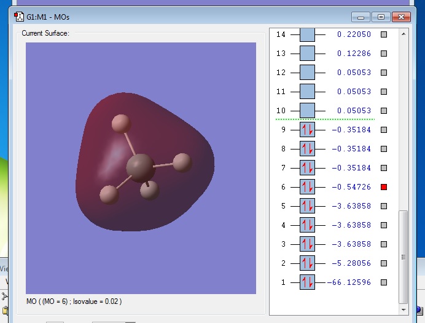Toggle surface checkbox for orbital 10
425x323 pixels.
pyautogui.click(x=383, y=111)
